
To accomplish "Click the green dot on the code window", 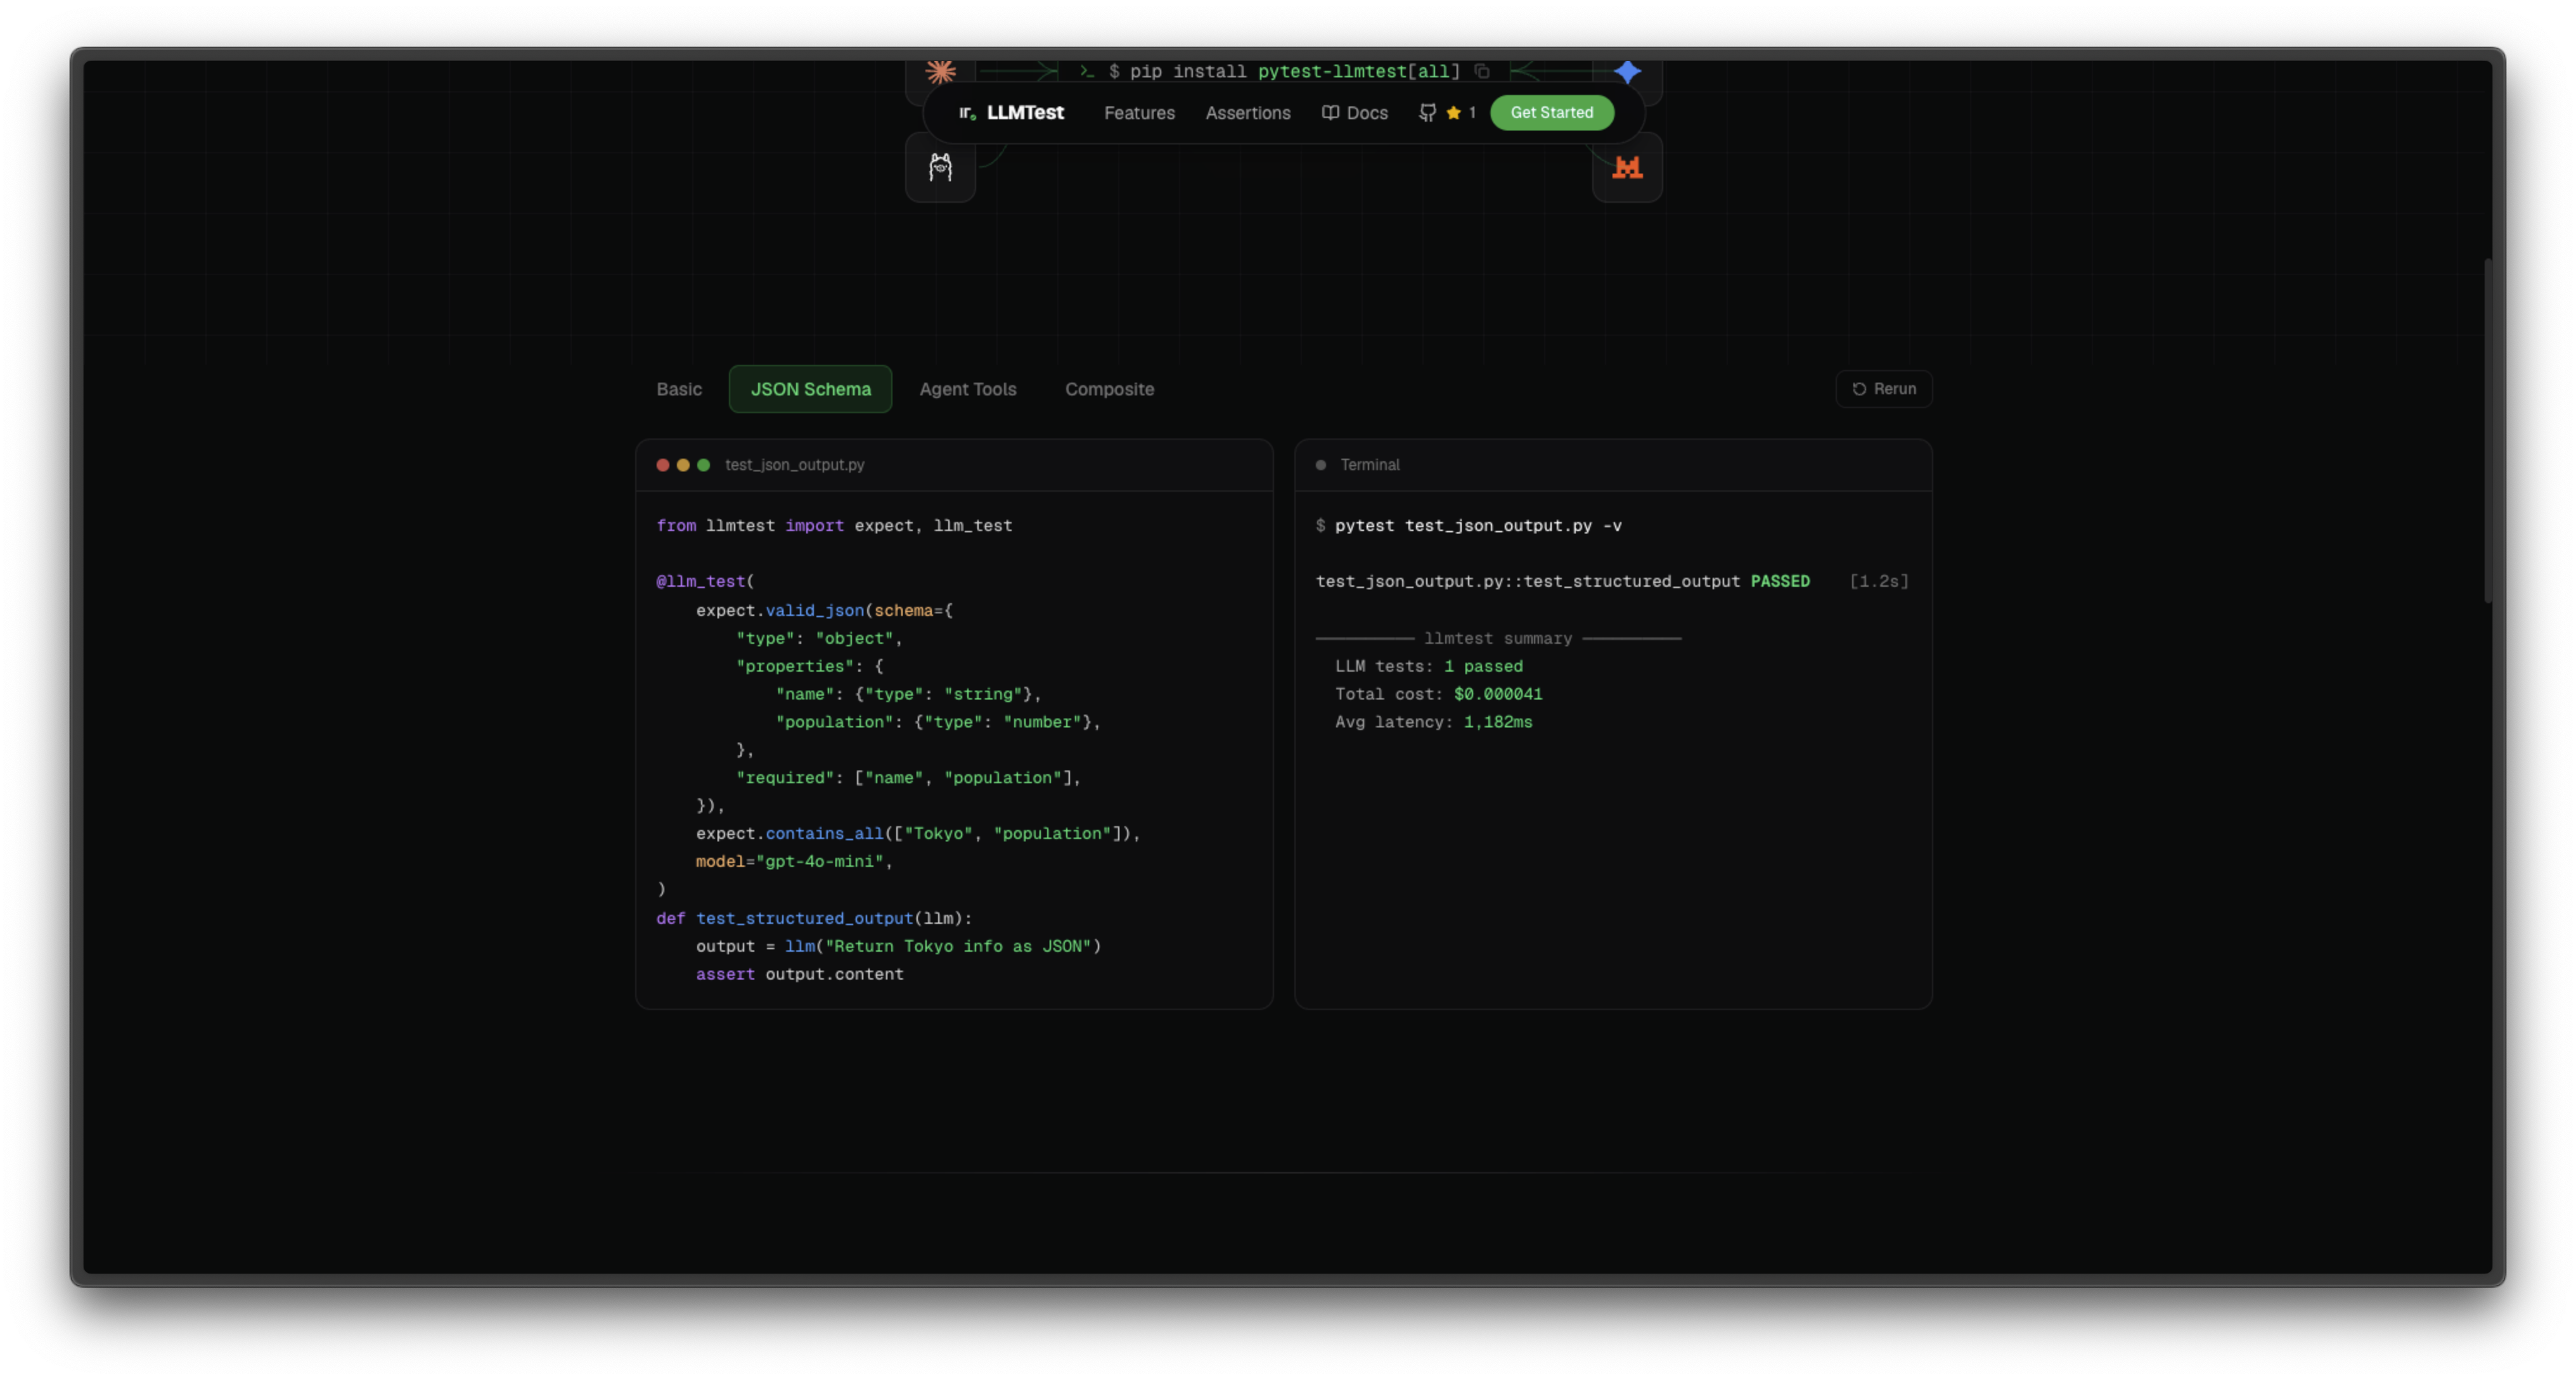I will [704, 464].
